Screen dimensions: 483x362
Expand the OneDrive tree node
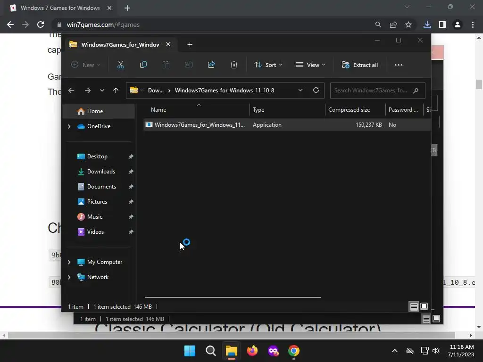(x=69, y=126)
